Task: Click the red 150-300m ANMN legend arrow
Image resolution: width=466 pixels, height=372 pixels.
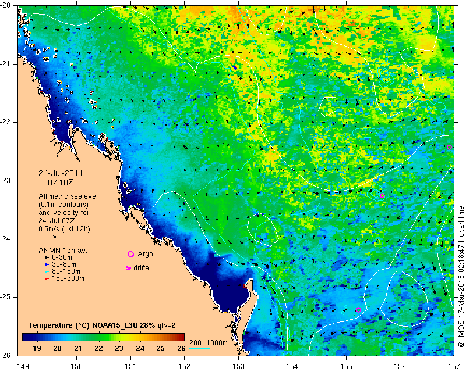Action: [x=47, y=279]
